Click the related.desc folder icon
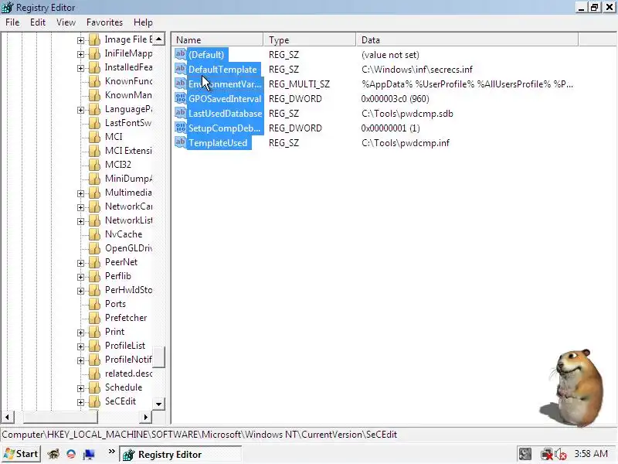This screenshot has width=618, height=464. [94, 374]
